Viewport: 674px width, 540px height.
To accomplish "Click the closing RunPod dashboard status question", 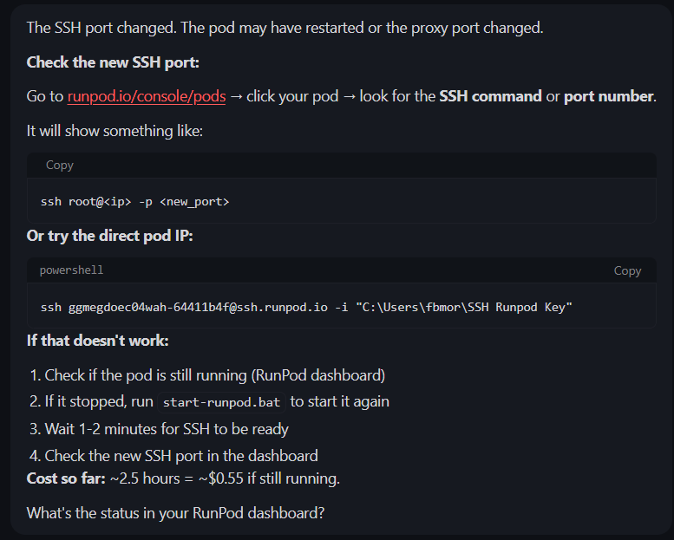I will point(175,512).
